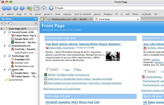Open the add feed dropdown arrow
The height and width of the screenshot is (105, 164).
6,23
